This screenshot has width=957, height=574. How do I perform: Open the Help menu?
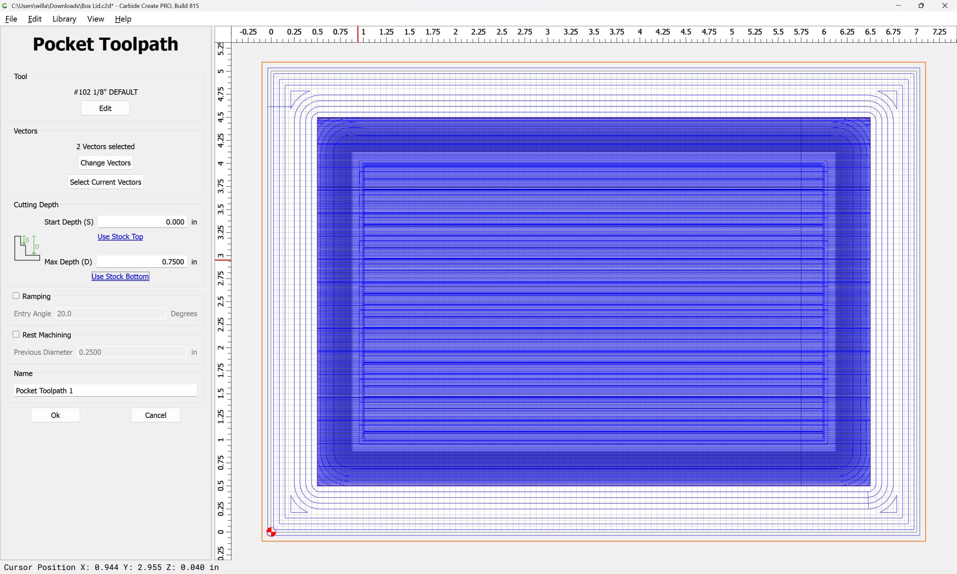(123, 19)
